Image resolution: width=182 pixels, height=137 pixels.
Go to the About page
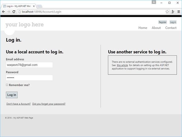[x=156, y=28]
